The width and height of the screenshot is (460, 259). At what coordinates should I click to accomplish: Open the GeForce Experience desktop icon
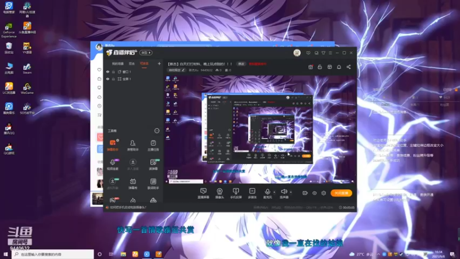pos(9,31)
